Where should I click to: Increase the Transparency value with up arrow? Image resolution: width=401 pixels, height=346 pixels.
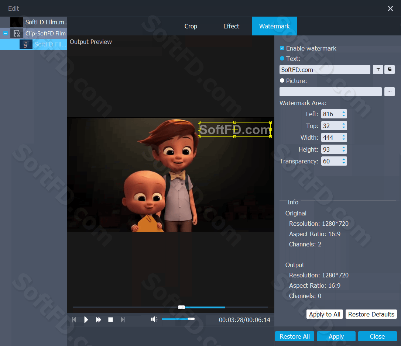[x=344, y=159]
